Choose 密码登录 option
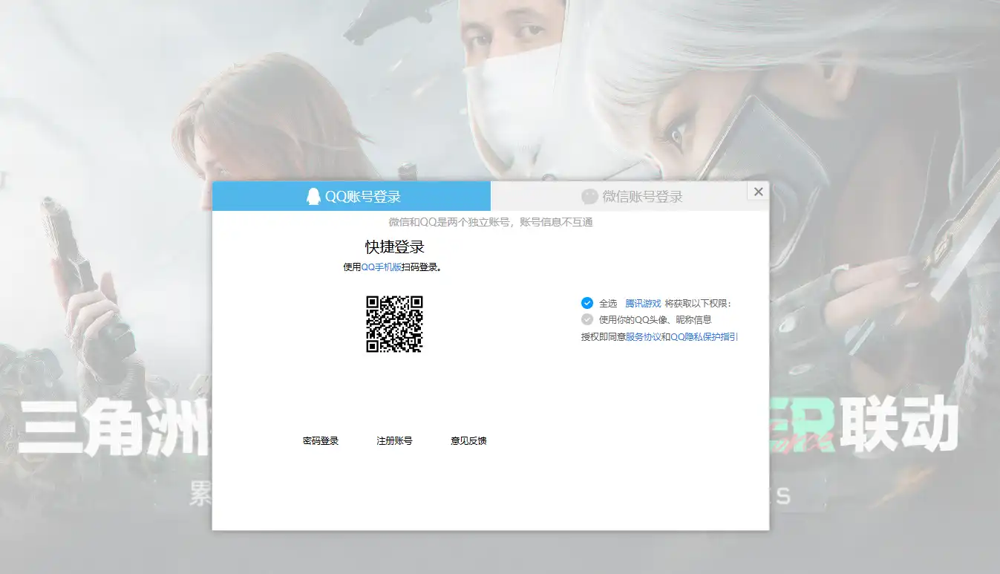 (321, 440)
